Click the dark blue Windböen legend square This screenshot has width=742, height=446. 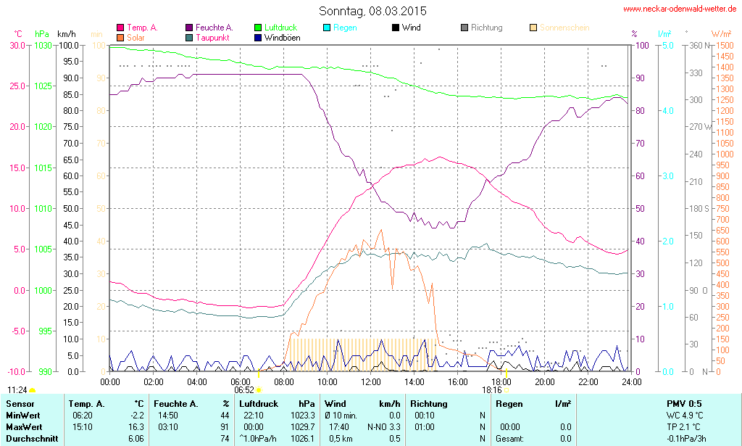click(x=258, y=37)
